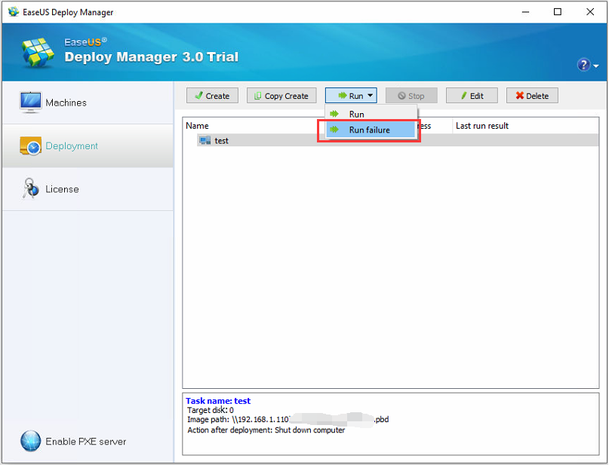
Task: Close the Deploy Manager window
Action: tap(590, 12)
